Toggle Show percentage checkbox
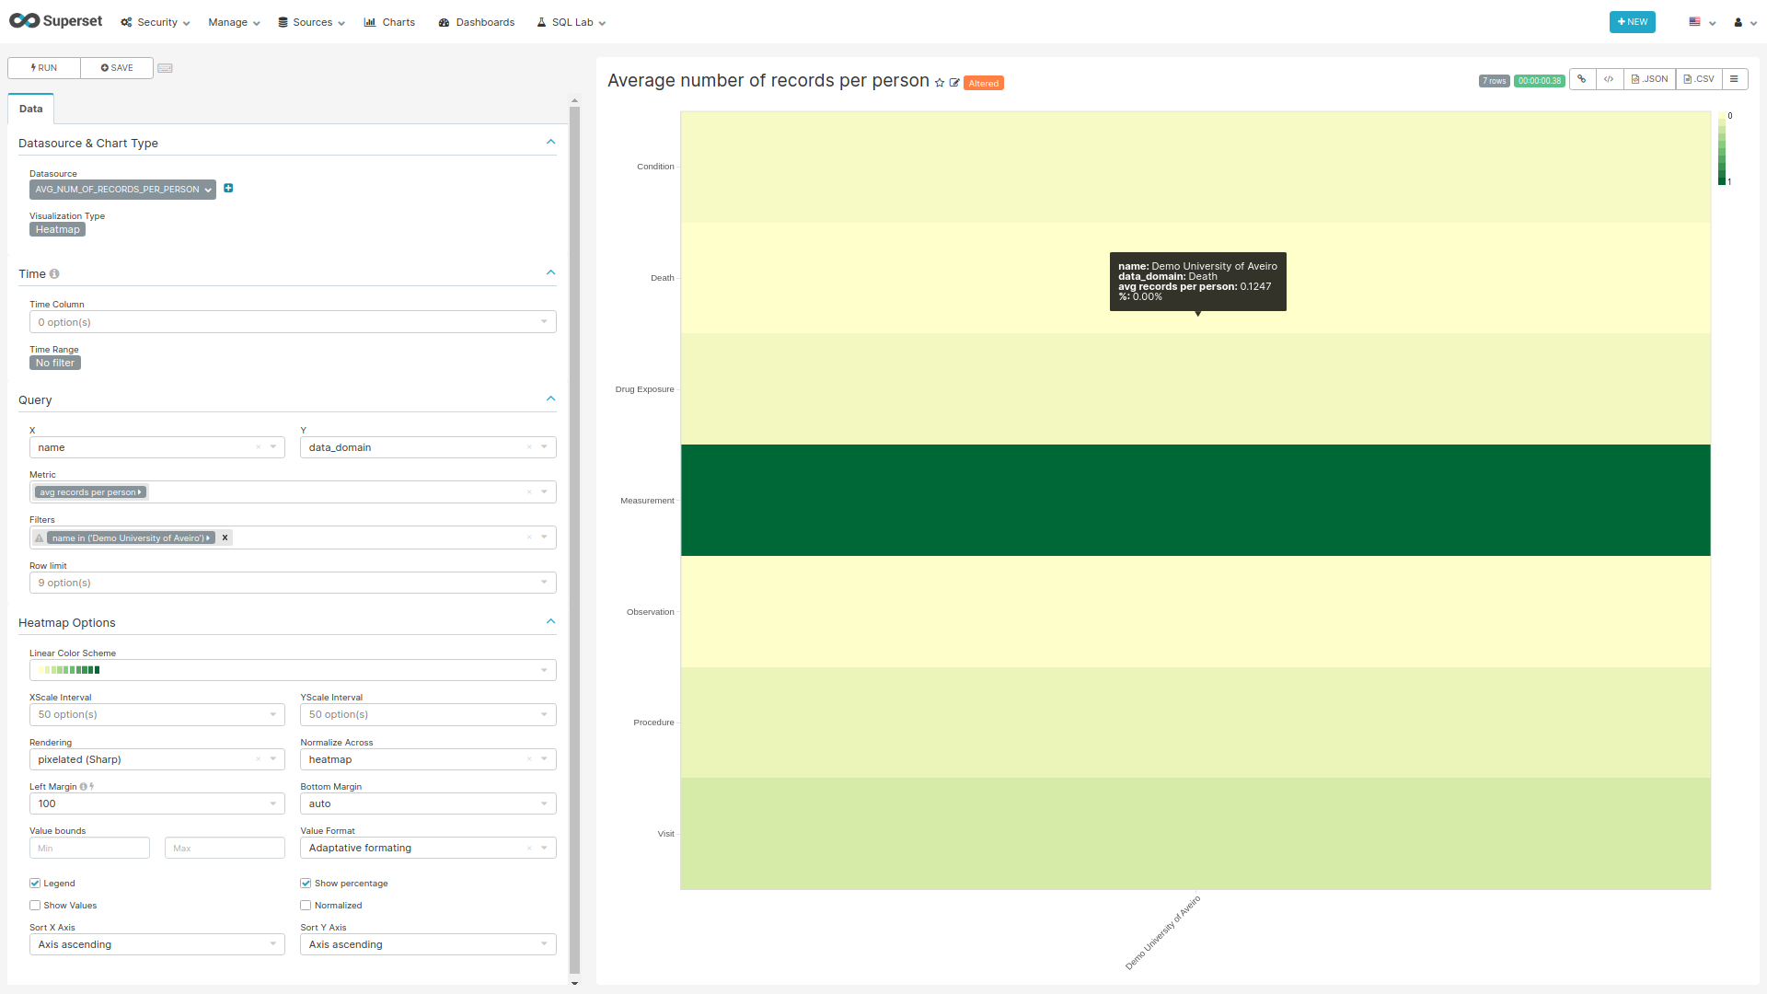Viewport: 1767px width, 994px height. pyautogui.click(x=306, y=884)
